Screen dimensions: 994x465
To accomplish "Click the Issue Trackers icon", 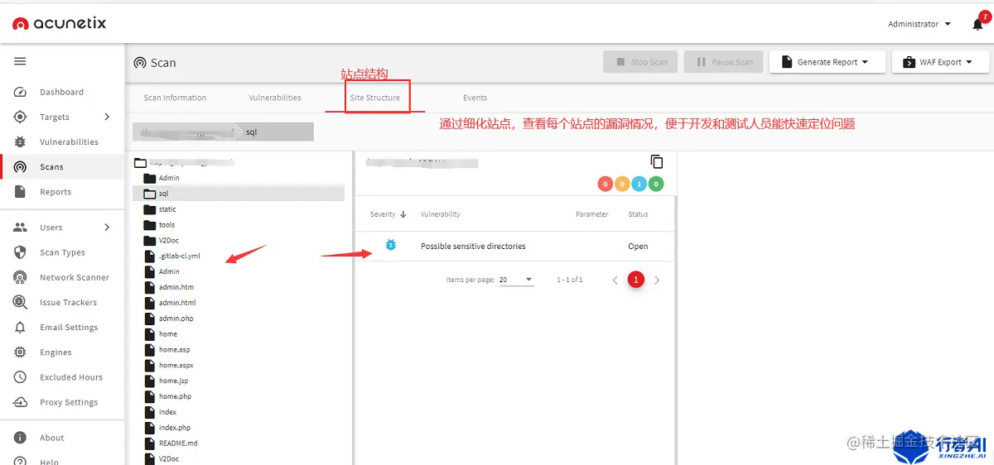I will (x=21, y=302).
